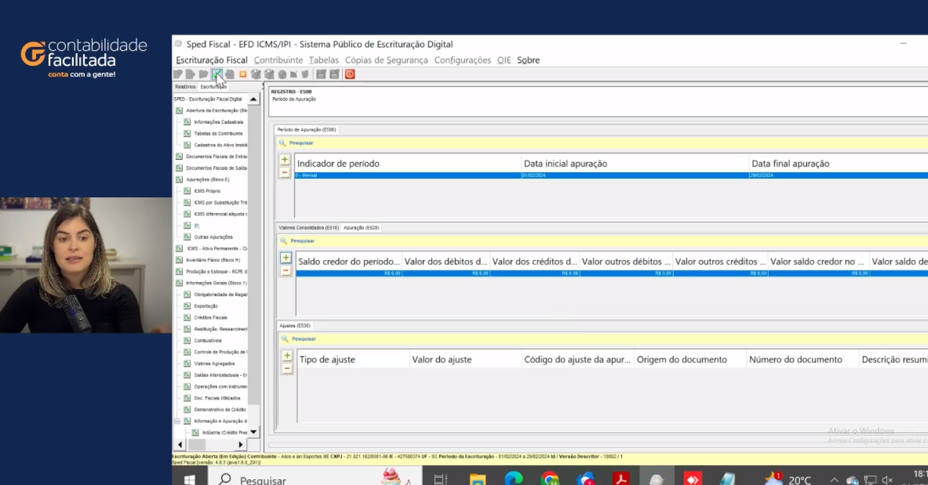
Task: Click the Data inicial apuração column header
Action: 635,164
